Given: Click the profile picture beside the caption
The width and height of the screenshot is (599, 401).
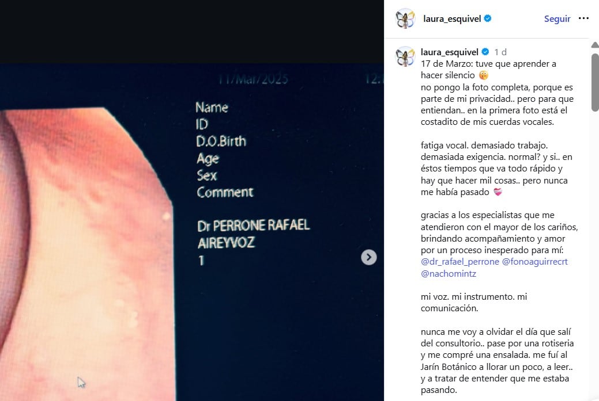Looking at the screenshot, I should point(406,57).
